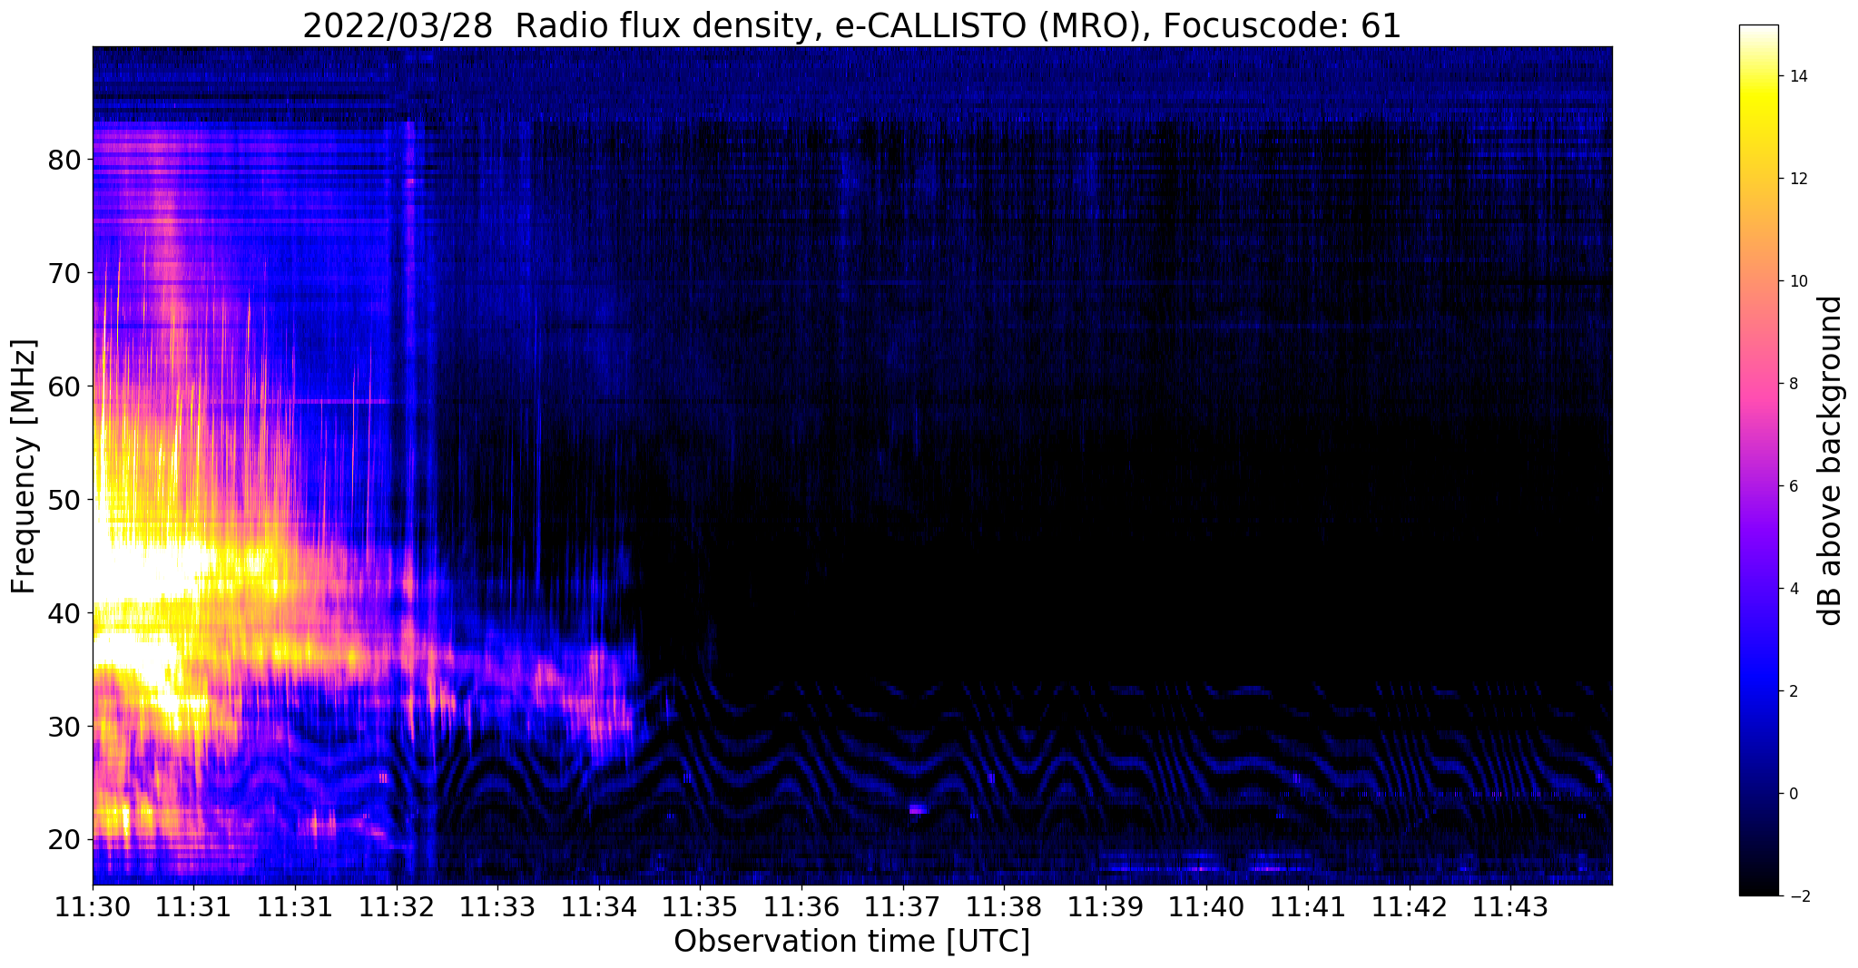Image resolution: width=1858 pixels, height=968 pixels.
Task: Click the 11:40 time tick label
Action: (x=1206, y=906)
